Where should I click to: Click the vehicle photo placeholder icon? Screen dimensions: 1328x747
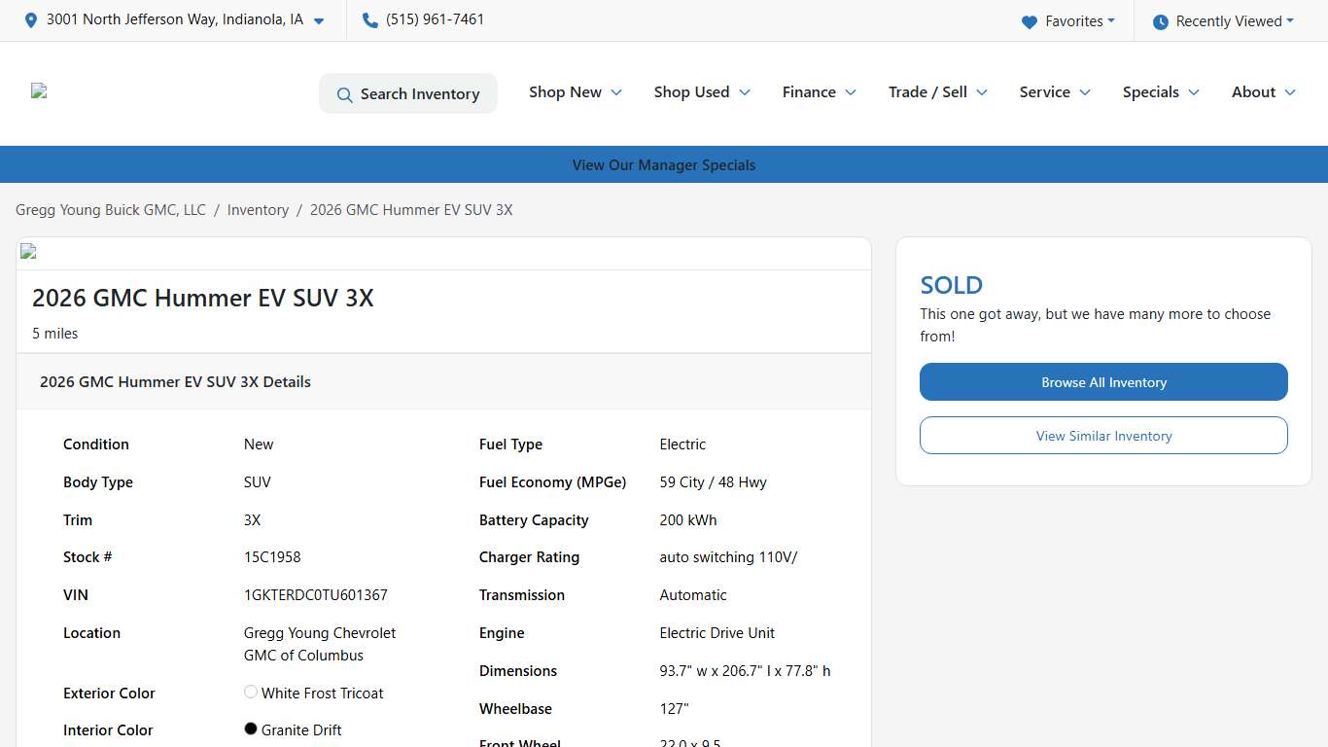pos(27,251)
